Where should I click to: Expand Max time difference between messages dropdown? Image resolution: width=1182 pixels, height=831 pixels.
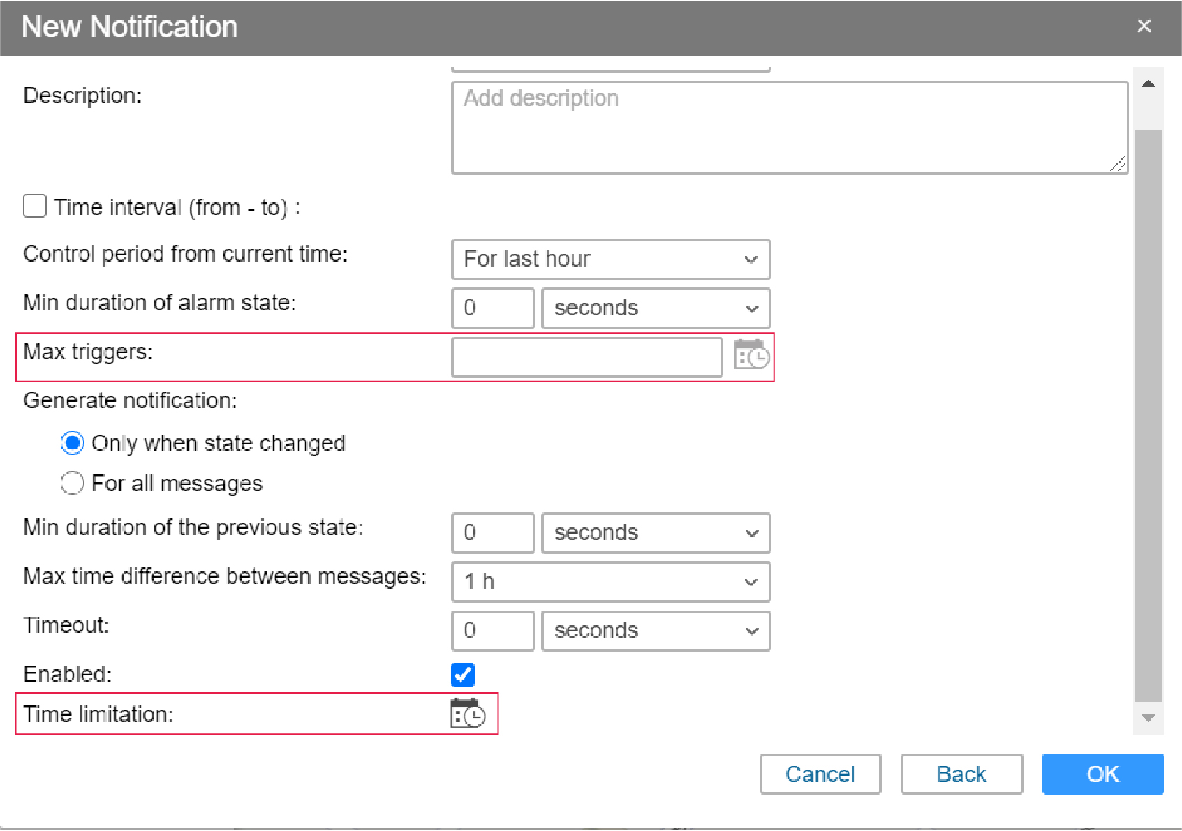tap(610, 582)
